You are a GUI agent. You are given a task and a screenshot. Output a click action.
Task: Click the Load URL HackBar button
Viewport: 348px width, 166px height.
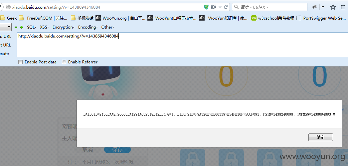click(6, 37)
